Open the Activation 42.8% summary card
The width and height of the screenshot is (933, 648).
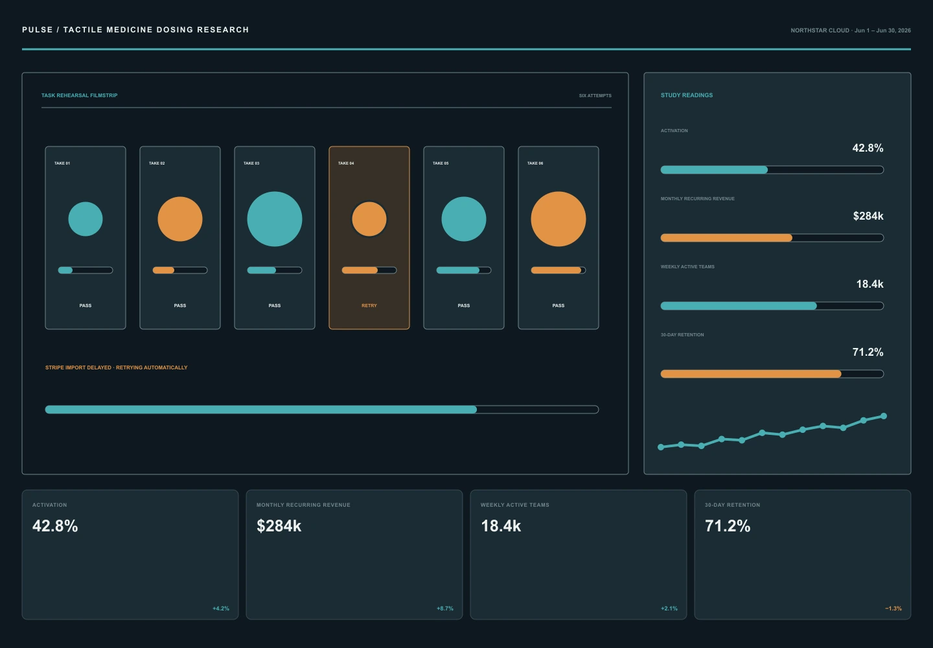(x=130, y=555)
